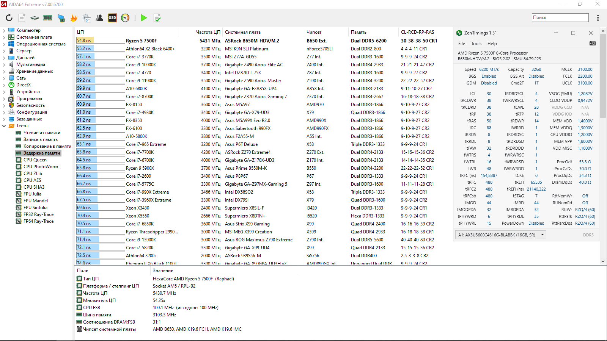
Task: Click the Память column header
Action: pyautogui.click(x=374, y=32)
